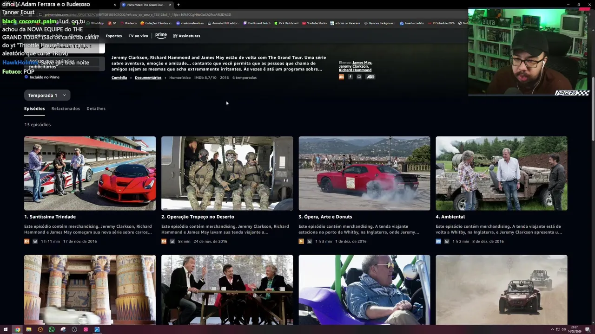595x334 pixels.
Task: Open WhatsApp from the taskbar
Action: (52, 329)
